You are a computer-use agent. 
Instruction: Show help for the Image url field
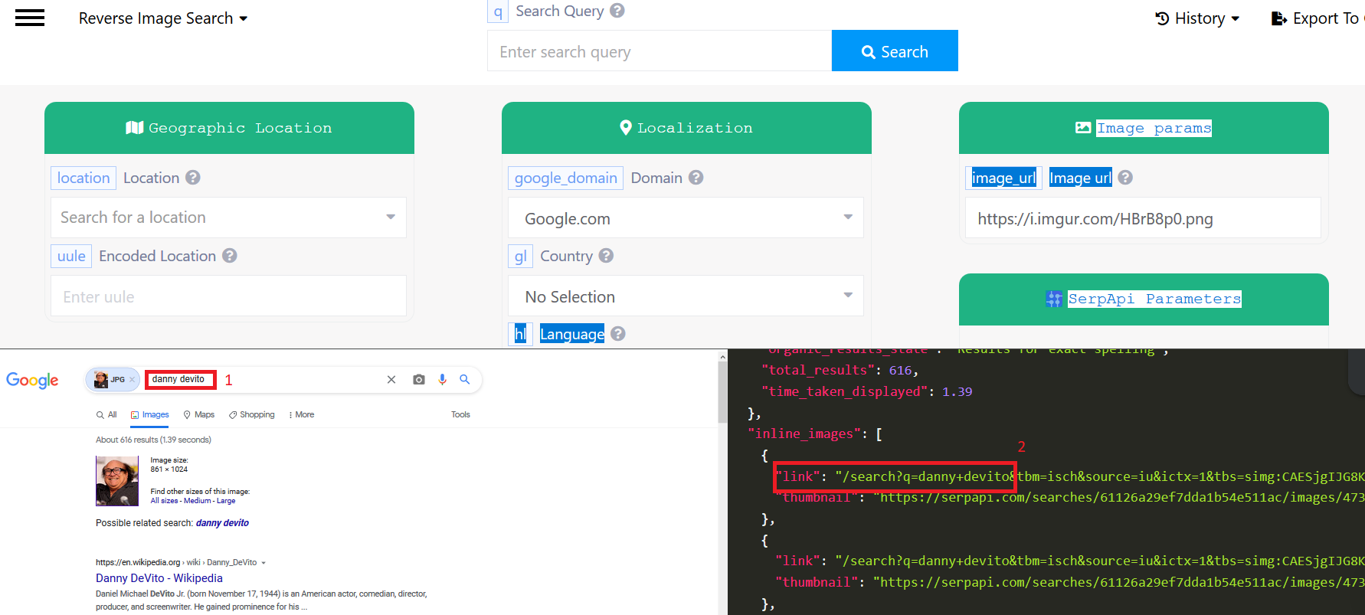click(1125, 178)
